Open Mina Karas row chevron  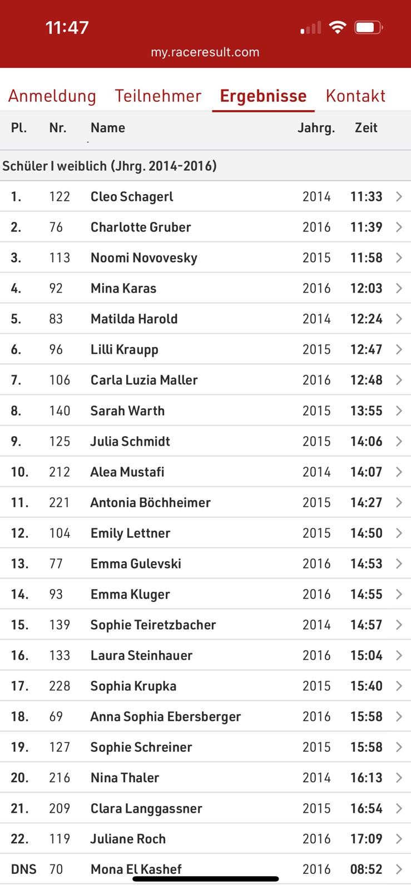pyautogui.click(x=399, y=288)
